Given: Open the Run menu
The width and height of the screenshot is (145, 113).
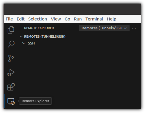Looking at the screenshot, I should point(78,19).
